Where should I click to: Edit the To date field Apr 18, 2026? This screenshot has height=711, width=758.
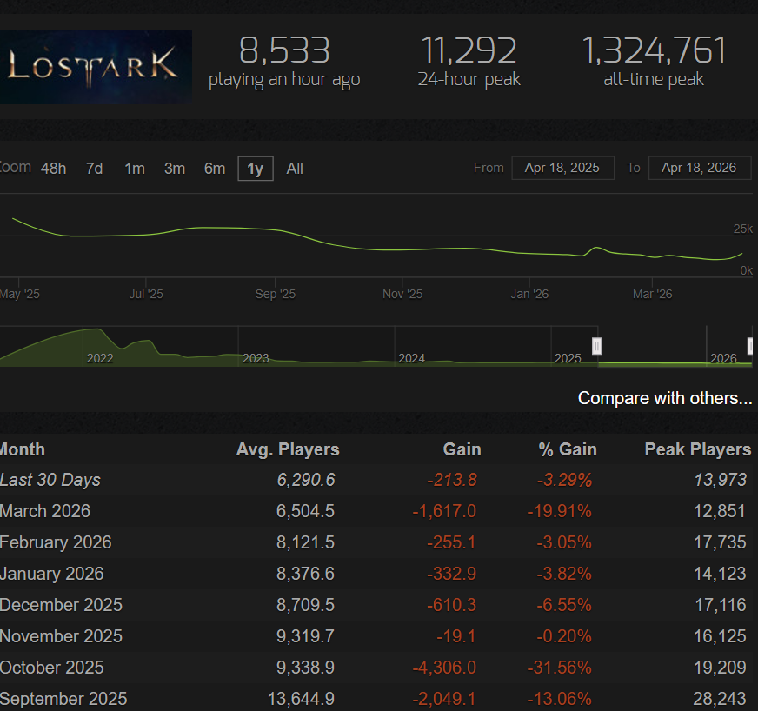click(700, 168)
